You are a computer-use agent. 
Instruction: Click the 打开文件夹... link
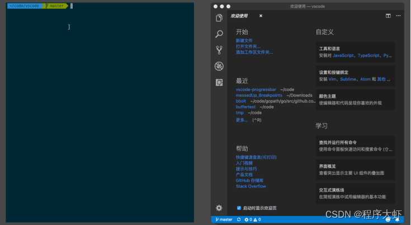point(248,46)
